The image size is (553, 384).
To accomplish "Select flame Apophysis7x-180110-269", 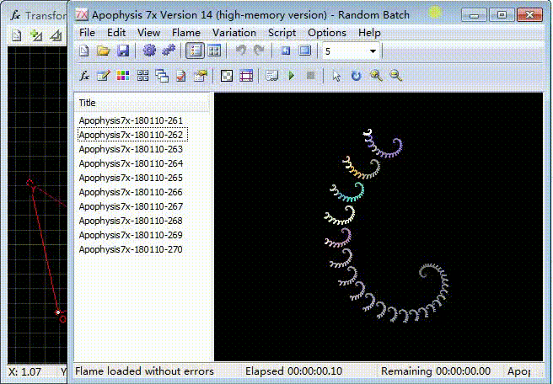I will coord(131,235).
